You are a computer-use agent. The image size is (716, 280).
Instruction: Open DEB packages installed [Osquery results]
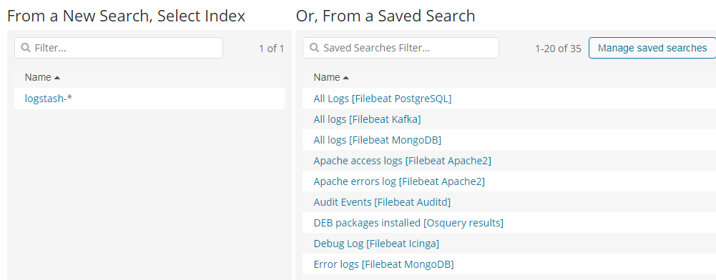pos(408,223)
